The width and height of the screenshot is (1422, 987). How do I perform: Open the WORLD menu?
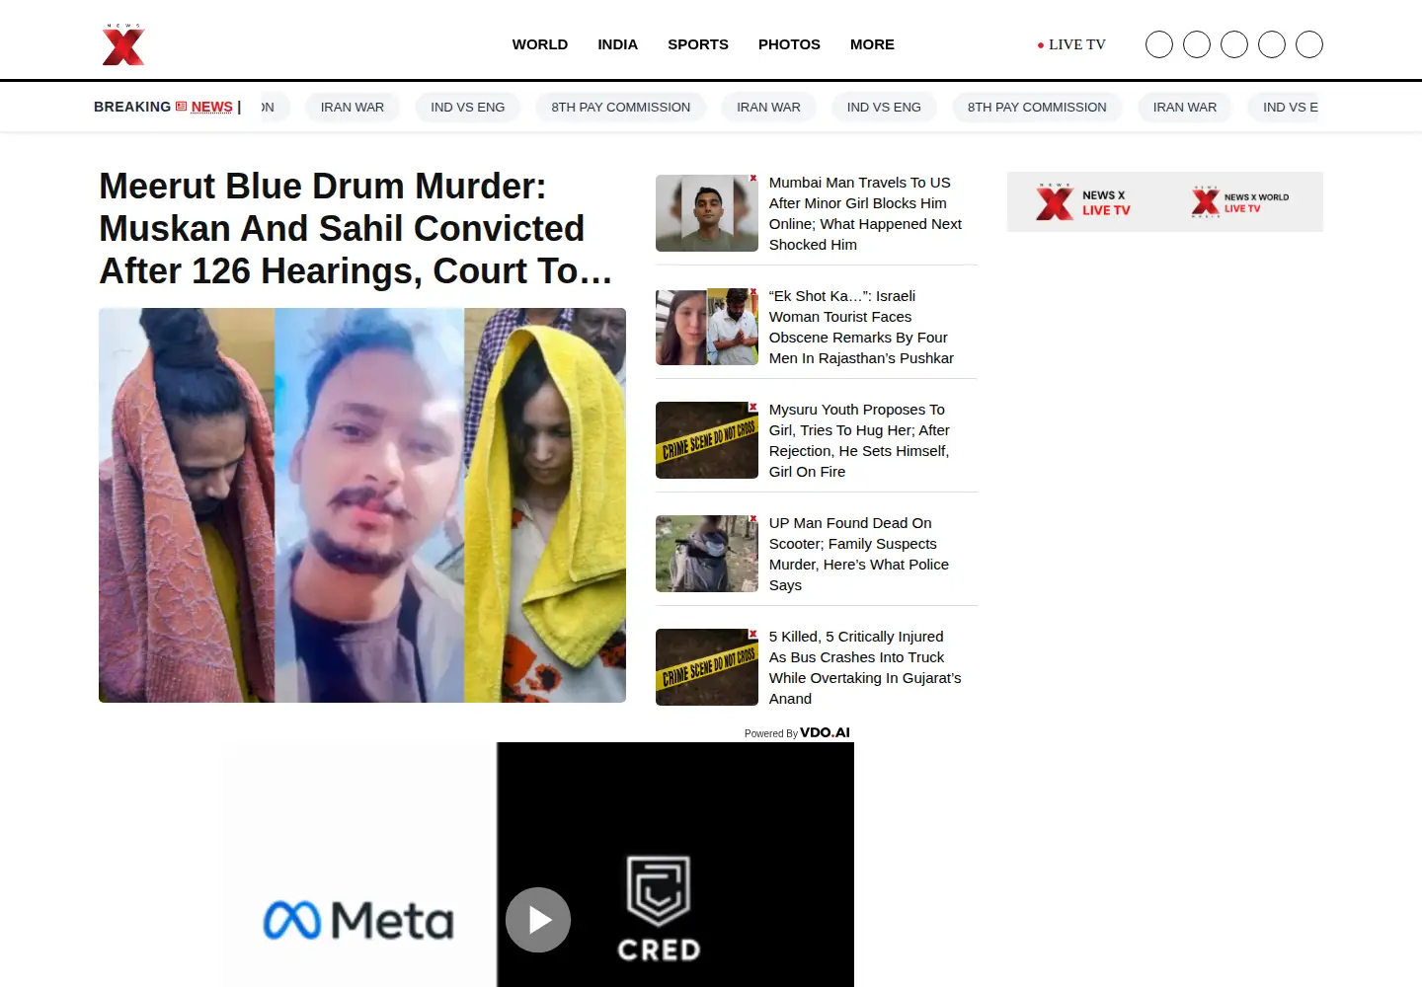pyautogui.click(x=540, y=44)
